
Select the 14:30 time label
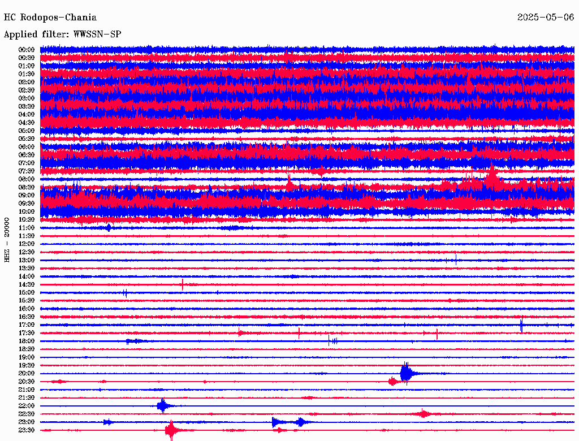(27, 285)
